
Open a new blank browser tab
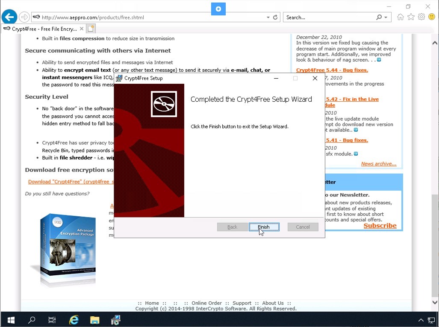[x=91, y=29]
